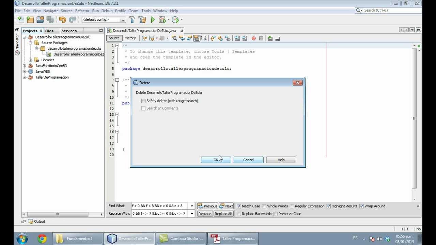Expand the JavaWEB project node
436x245 pixels.
coord(25,72)
